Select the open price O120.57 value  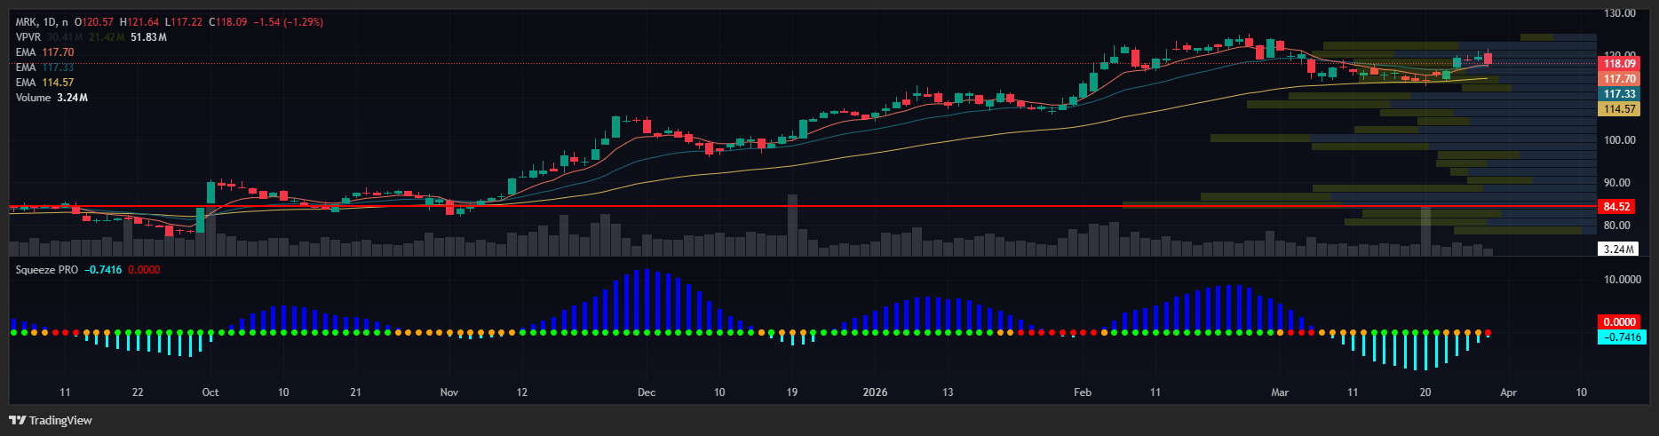click(94, 22)
